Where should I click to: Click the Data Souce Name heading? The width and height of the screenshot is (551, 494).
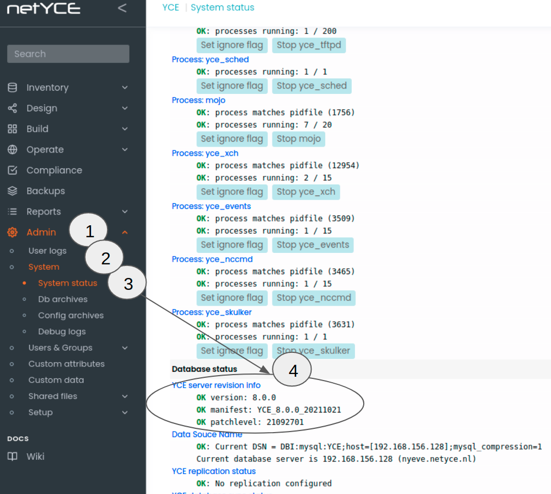(x=207, y=435)
